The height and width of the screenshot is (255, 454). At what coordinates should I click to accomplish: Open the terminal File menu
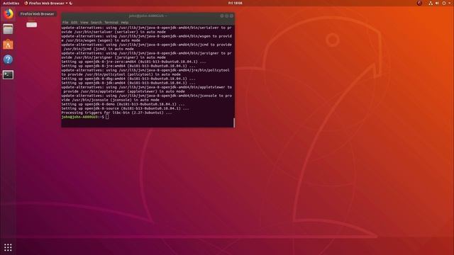[x=65, y=22]
